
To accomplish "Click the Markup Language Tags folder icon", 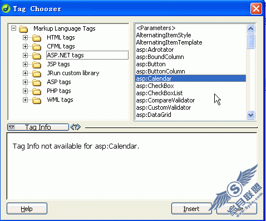I will (x=23, y=29).
